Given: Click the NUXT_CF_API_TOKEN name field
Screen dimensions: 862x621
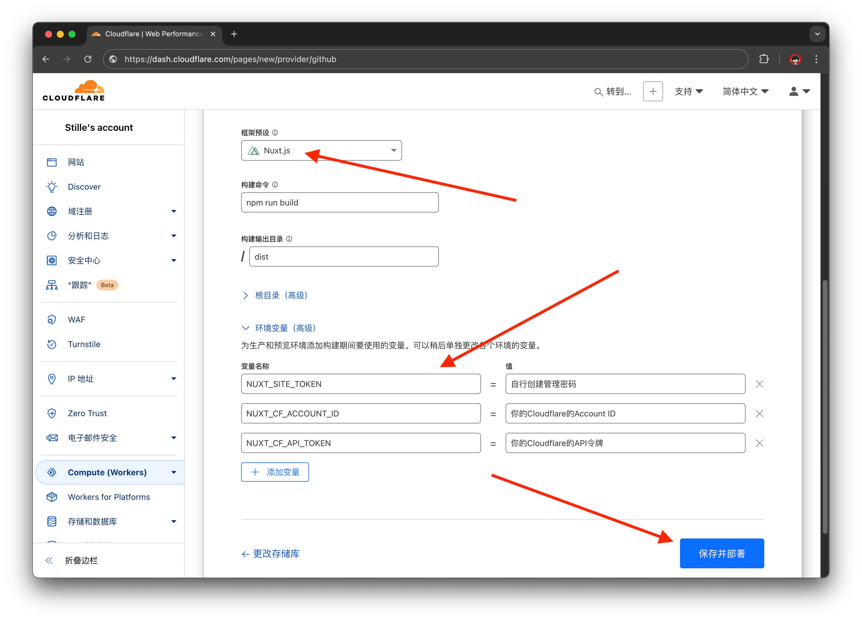Looking at the screenshot, I should click(361, 443).
